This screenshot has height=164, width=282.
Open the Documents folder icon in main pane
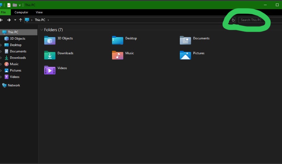(x=185, y=40)
